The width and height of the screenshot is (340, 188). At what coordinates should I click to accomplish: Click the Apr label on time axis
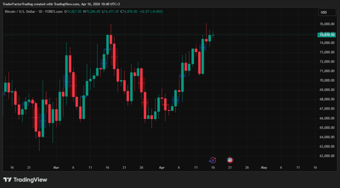162,168
